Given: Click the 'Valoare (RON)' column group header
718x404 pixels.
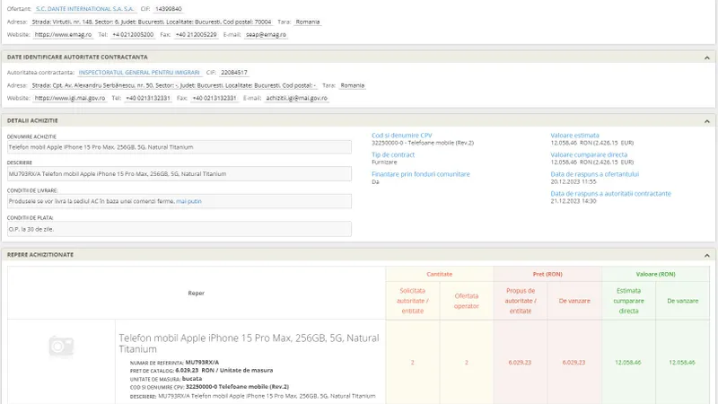Looking at the screenshot, I should click(655, 274).
